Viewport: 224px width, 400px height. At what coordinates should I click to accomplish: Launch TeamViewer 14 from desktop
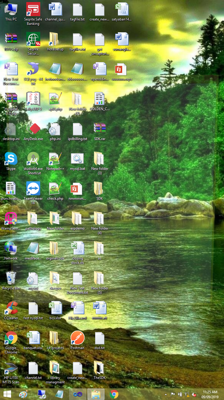coord(33,189)
